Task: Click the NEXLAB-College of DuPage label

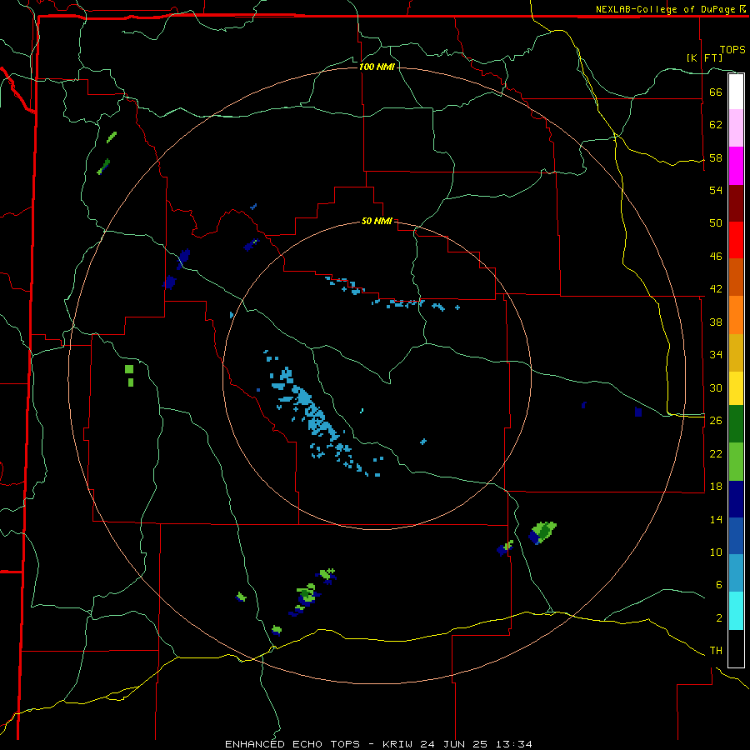Action: click(x=667, y=9)
